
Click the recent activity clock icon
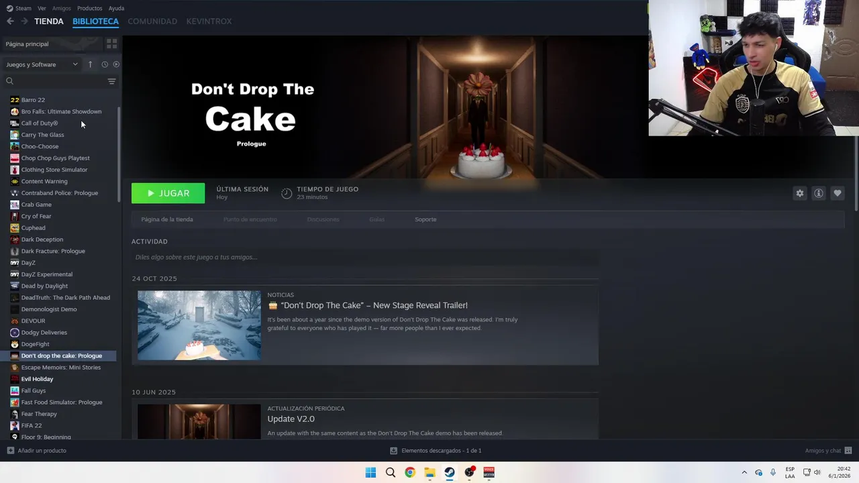click(105, 64)
